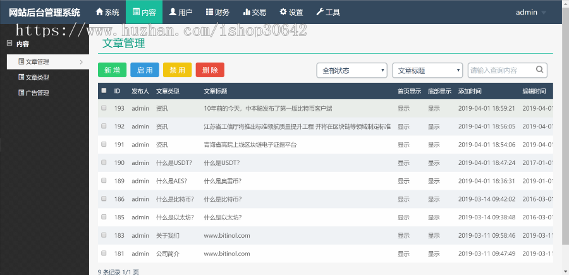
Task: Open the 全部状态 status dropdown
Action: (352, 70)
